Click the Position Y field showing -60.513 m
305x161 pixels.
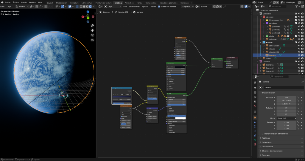point(286,101)
